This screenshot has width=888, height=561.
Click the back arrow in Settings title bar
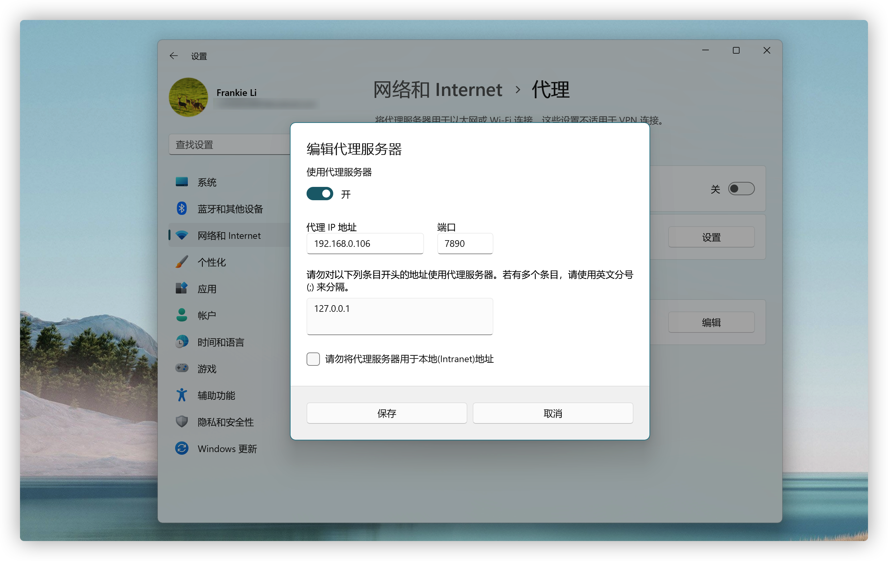[x=174, y=56]
